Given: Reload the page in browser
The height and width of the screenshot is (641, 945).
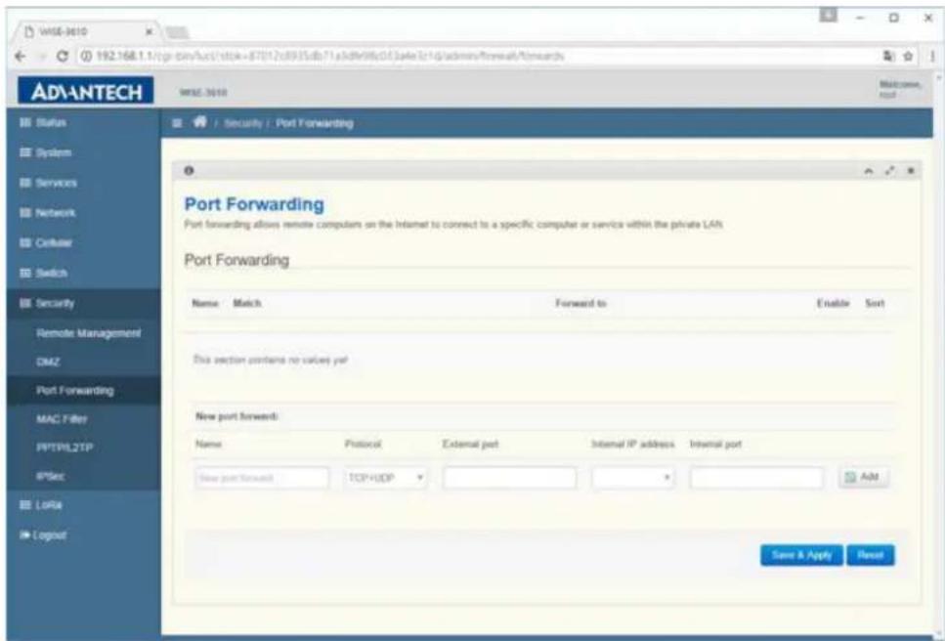Looking at the screenshot, I should (x=62, y=56).
